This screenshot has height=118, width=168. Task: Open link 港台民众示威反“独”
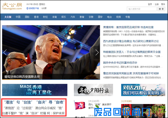click(49, 108)
